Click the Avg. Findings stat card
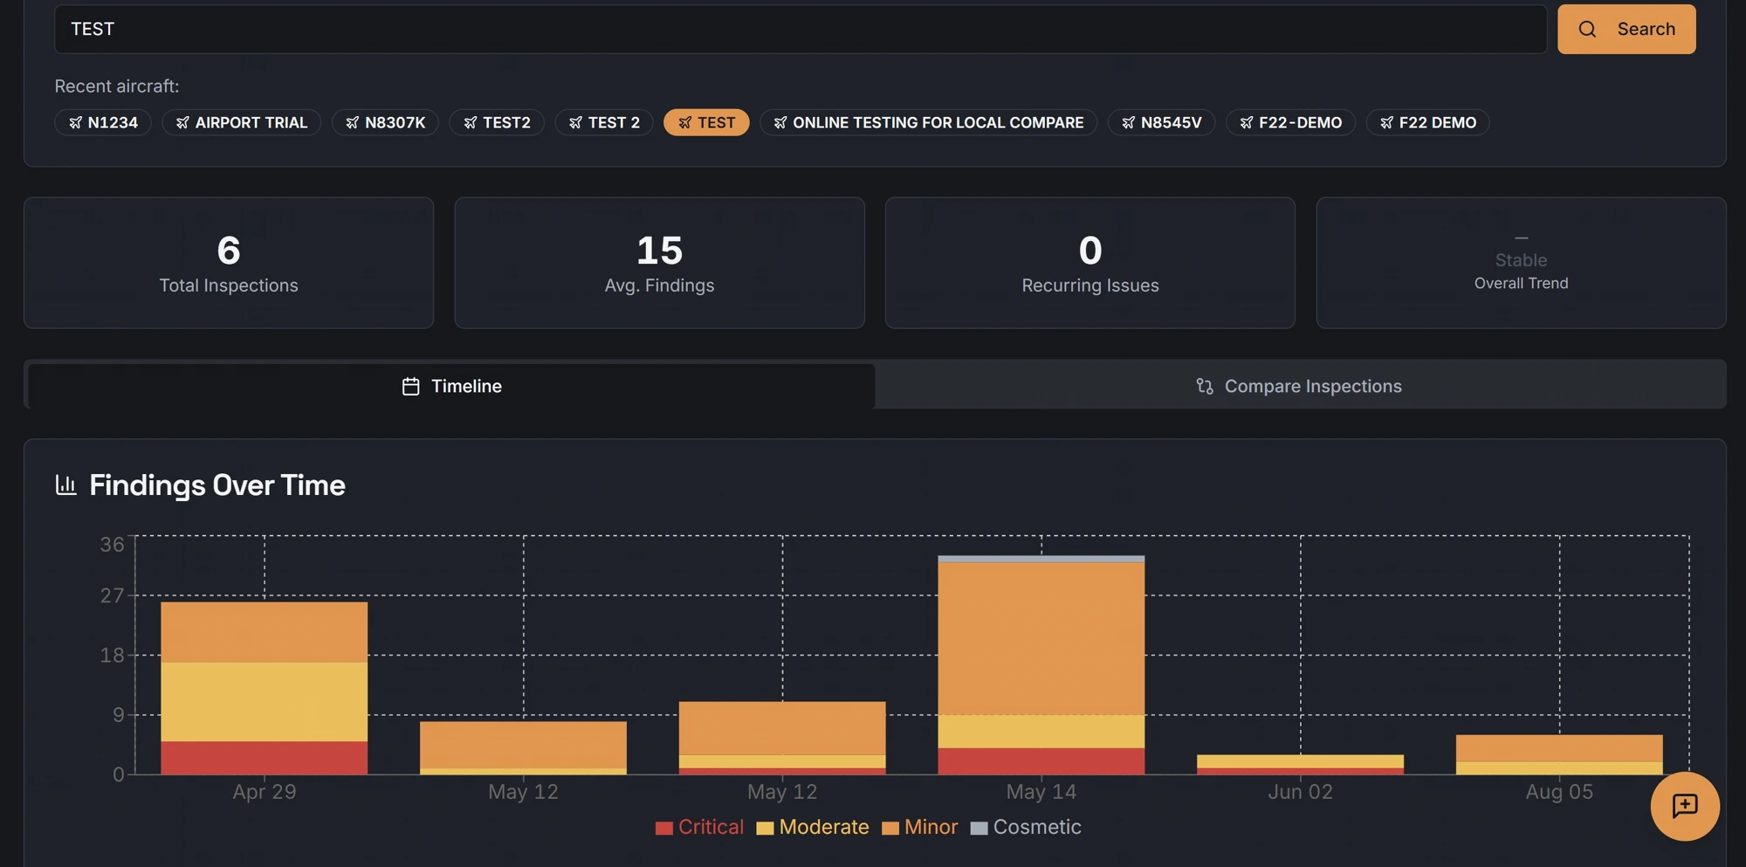Viewport: 1746px width, 867px height. click(659, 263)
